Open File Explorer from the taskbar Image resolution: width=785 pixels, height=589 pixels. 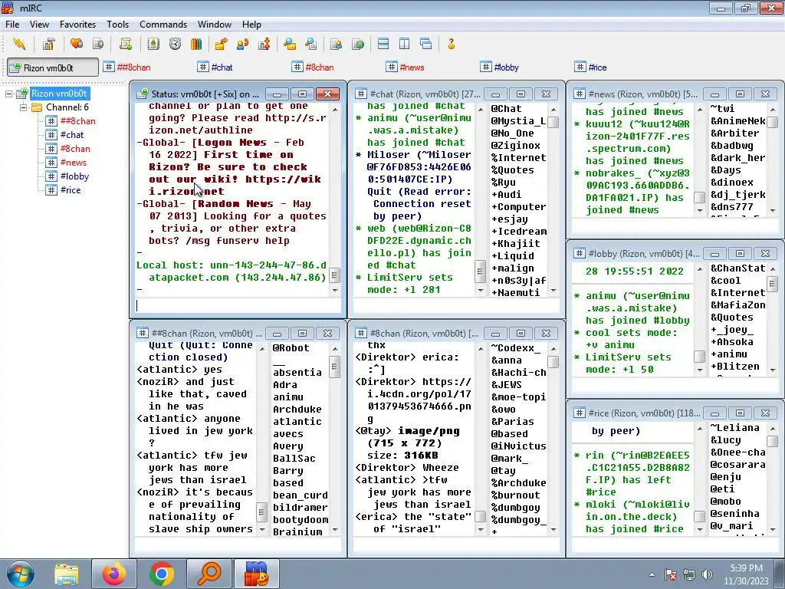point(66,574)
